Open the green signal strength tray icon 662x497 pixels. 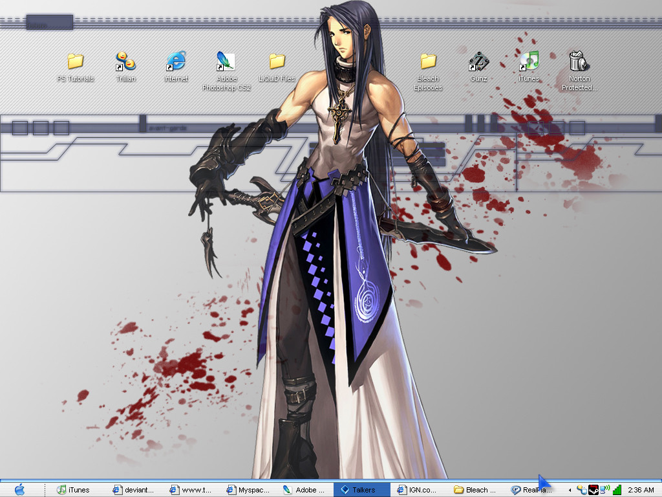point(617,490)
